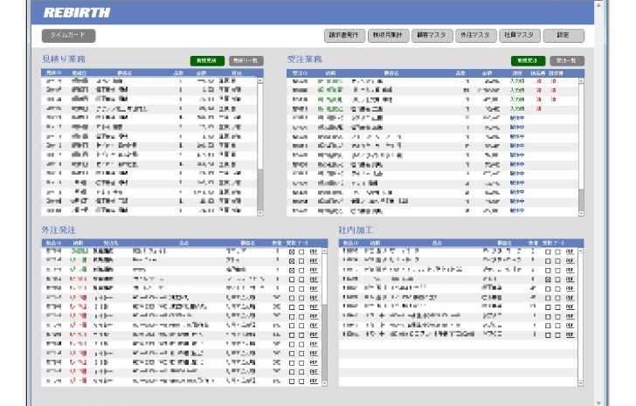Open 検収月集計
The width and height of the screenshot is (636, 406).
pyautogui.click(x=388, y=36)
